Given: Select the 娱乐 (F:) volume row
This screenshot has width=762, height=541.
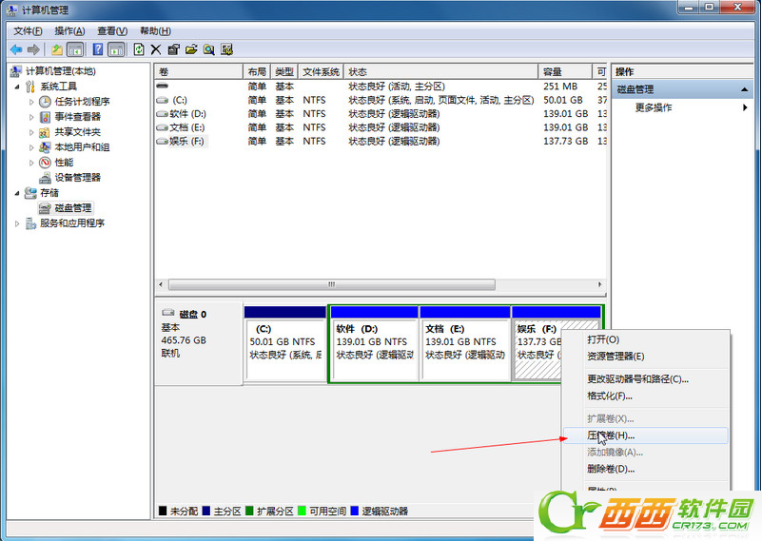Looking at the screenshot, I should click(x=381, y=141).
